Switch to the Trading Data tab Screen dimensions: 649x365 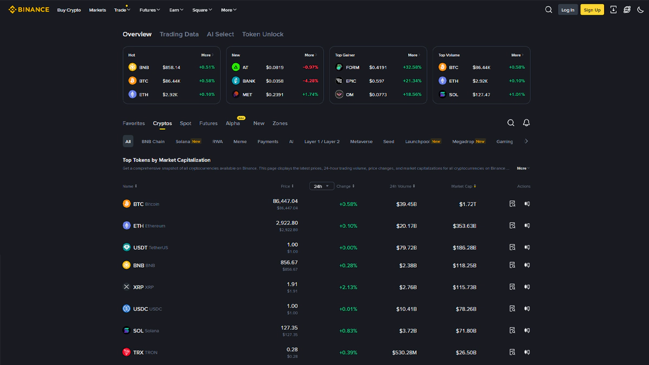(179, 34)
